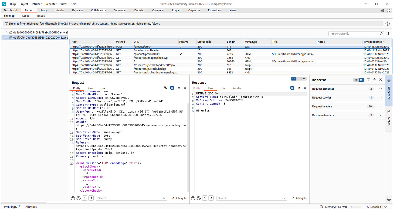This screenshot has height=210, width=393.
Task: Go to next match in Response search
Action: point(211,198)
